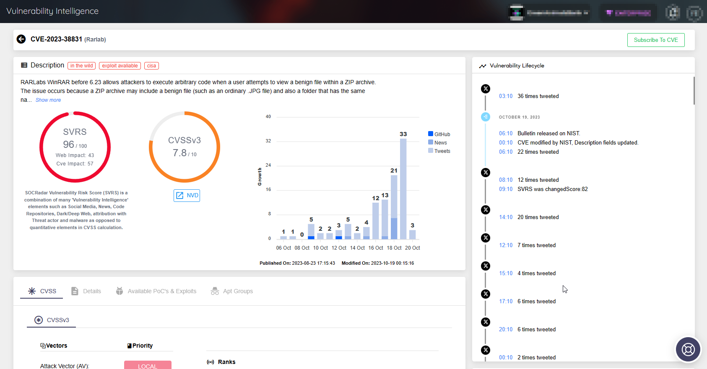Click Subscribe To CVE button
707x369 pixels.
pyautogui.click(x=656, y=40)
